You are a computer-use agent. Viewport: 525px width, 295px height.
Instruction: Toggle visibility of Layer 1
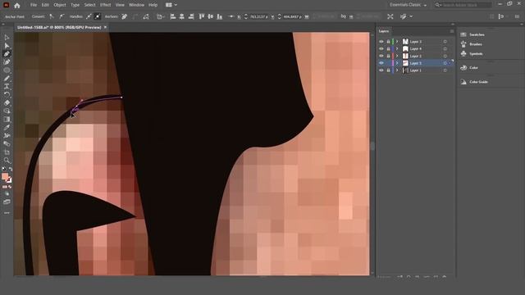click(x=381, y=70)
